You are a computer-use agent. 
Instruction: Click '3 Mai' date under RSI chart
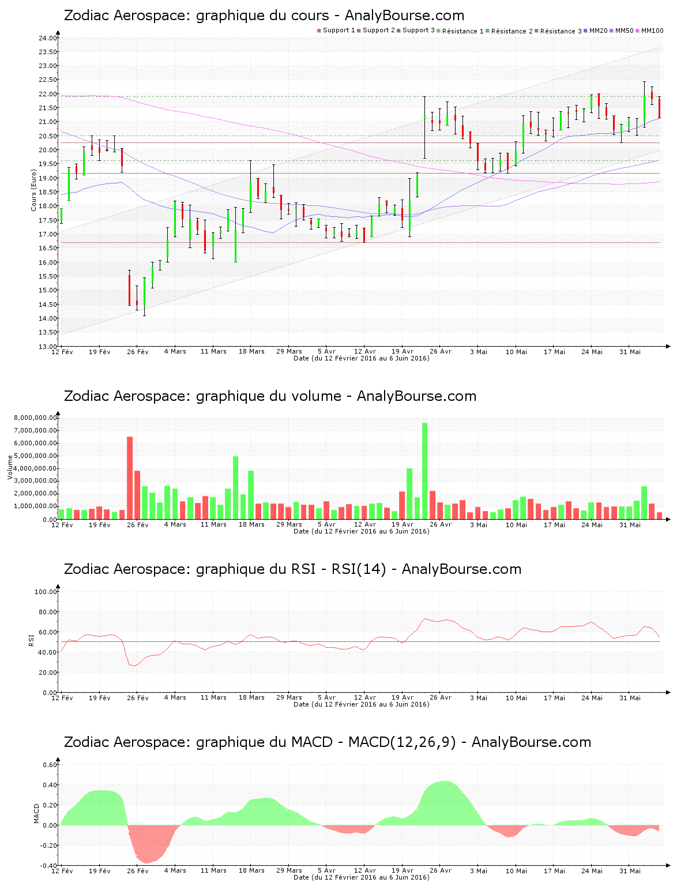click(x=479, y=698)
